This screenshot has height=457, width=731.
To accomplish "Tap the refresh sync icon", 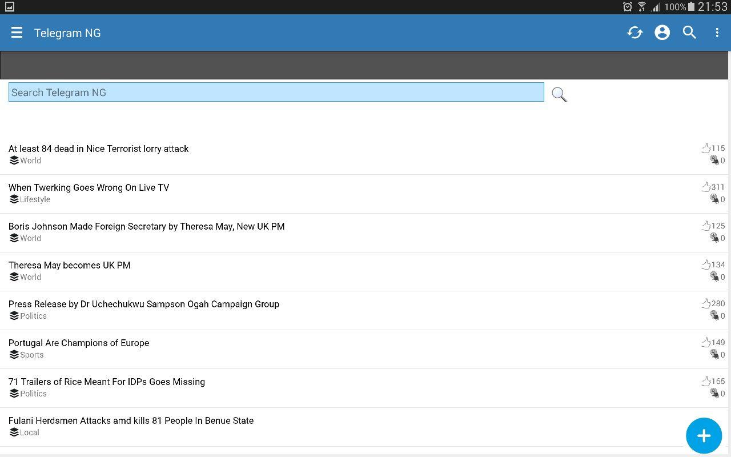I will 634,33.
